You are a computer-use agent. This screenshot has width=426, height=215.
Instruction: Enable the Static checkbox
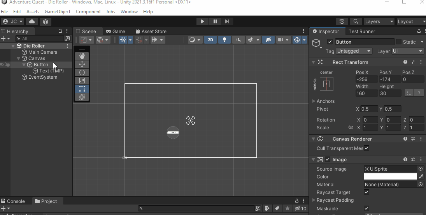pyautogui.click(x=398, y=42)
